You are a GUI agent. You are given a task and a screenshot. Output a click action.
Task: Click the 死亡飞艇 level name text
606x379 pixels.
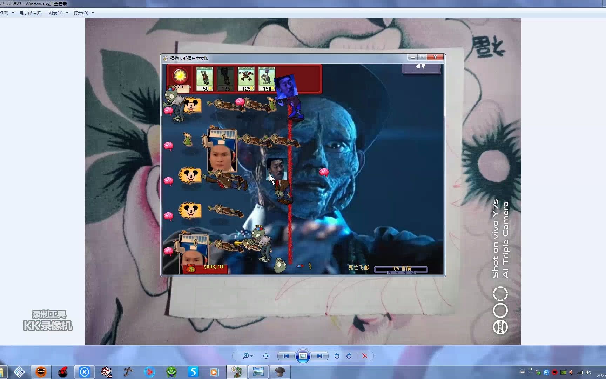pos(358,267)
